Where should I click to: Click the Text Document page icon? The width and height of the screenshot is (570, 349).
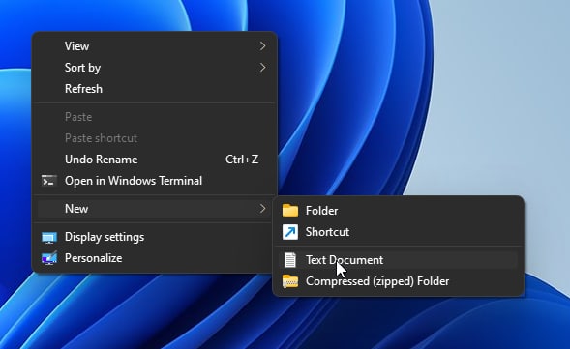(x=290, y=260)
